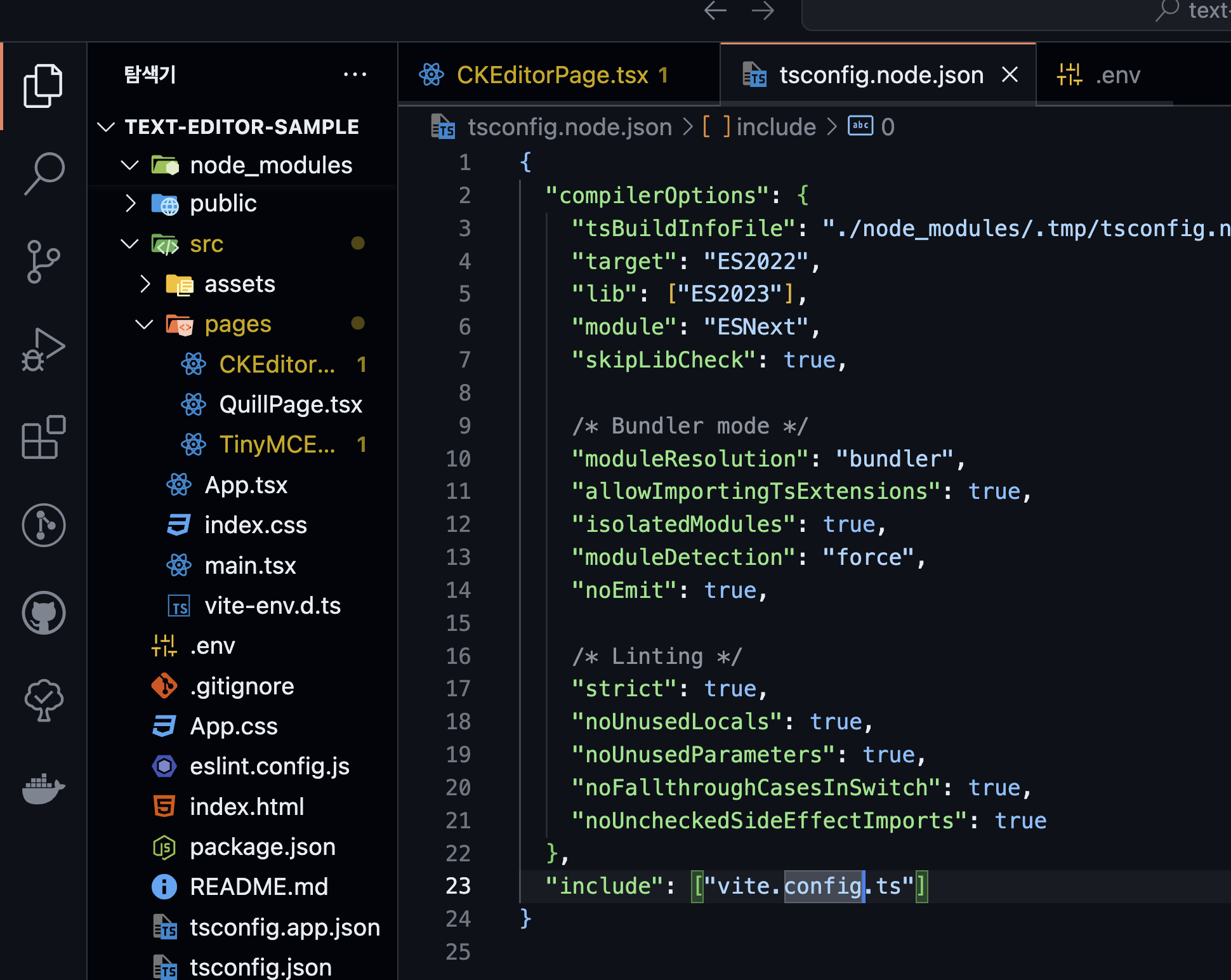Click the tsconfig.node.json breadcrumb
The width and height of the screenshot is (1231, 980).
coord(569,127)
